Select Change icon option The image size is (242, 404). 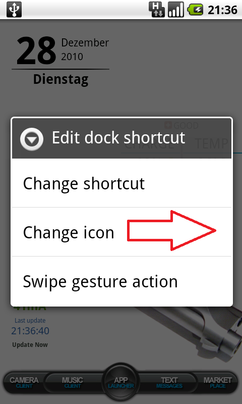tap(122, 232)
